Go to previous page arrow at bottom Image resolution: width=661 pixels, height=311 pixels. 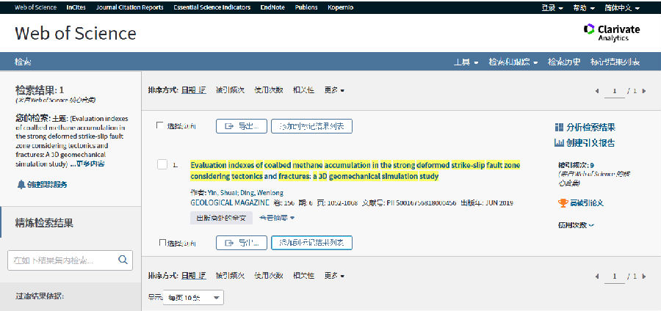(597, 276)
